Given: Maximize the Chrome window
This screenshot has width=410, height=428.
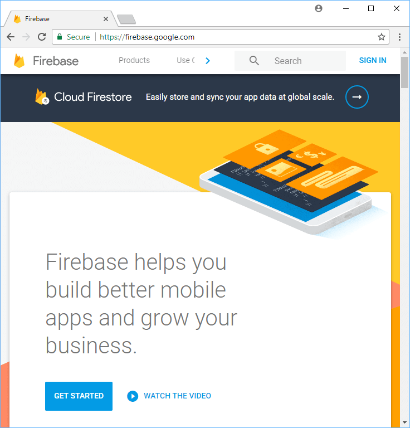Looking at the screenshot, I should point(371,8).
